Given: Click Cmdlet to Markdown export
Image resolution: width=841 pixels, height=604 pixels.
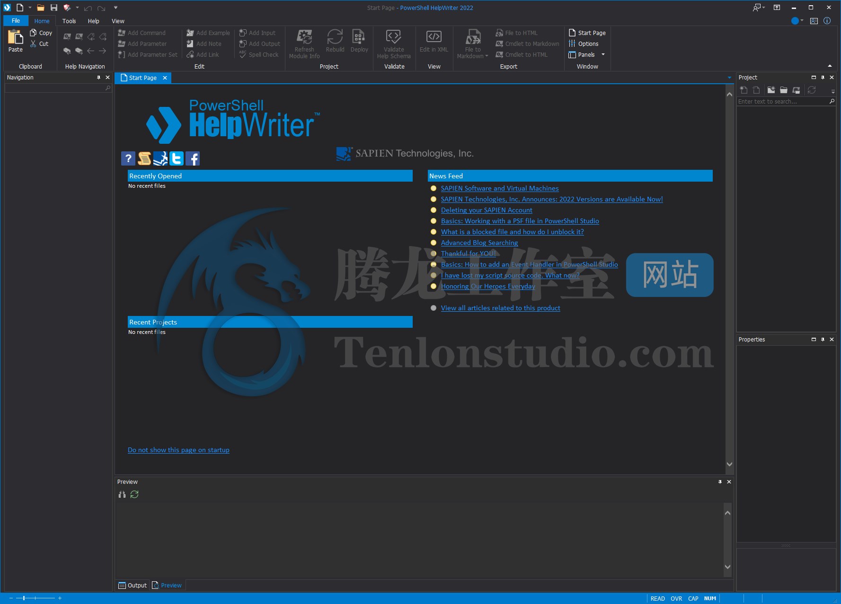Looking at the screenshot, I should point(527,44).
